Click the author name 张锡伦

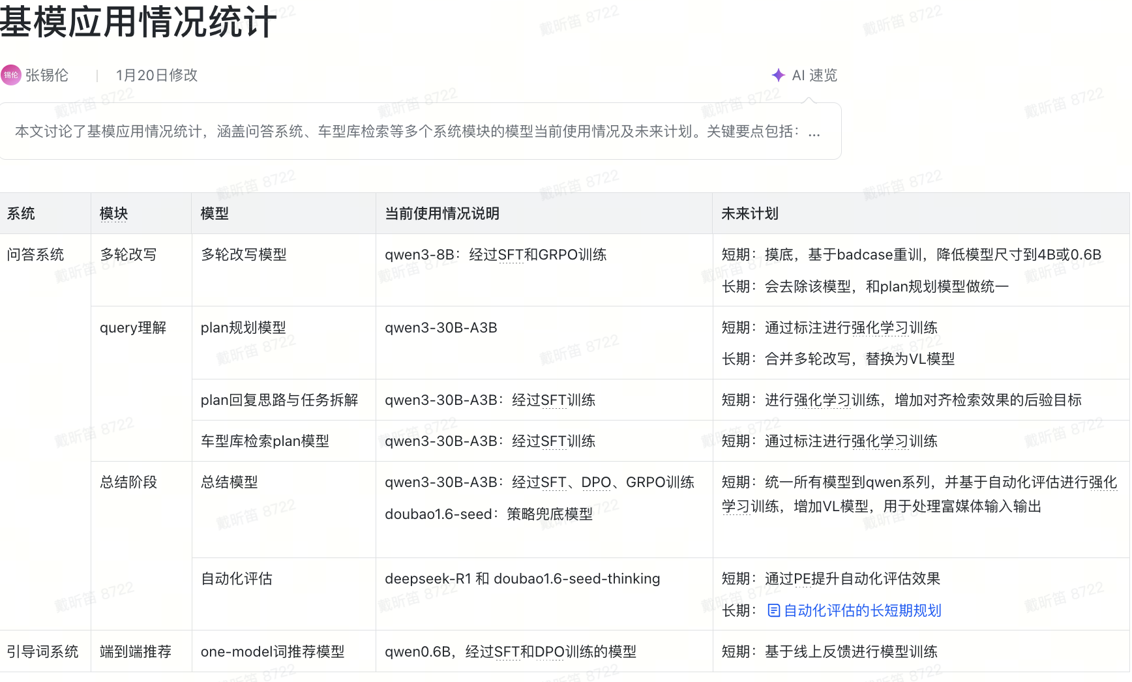[47, 75]
